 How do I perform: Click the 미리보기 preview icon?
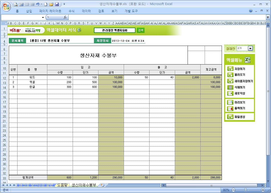point(230,102)
